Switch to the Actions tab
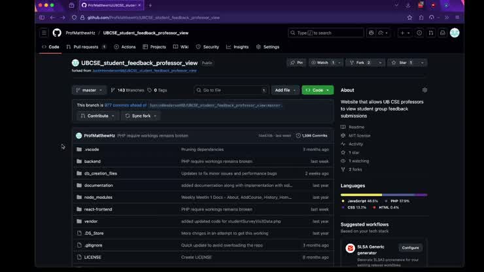The image size is (484, 272). pos(125,47)
